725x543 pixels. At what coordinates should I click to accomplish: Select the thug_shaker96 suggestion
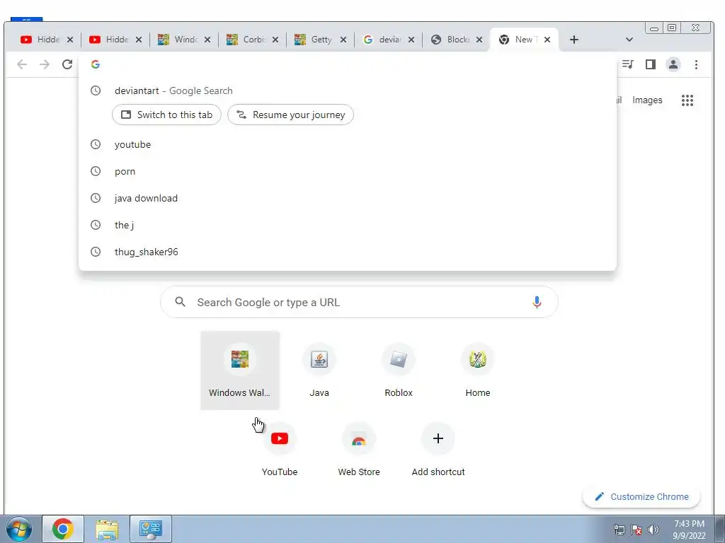point(347,252)
